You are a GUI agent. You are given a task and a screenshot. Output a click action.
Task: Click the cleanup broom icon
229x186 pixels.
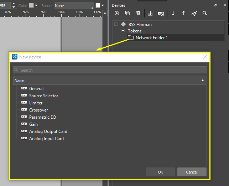click(194, 13)
